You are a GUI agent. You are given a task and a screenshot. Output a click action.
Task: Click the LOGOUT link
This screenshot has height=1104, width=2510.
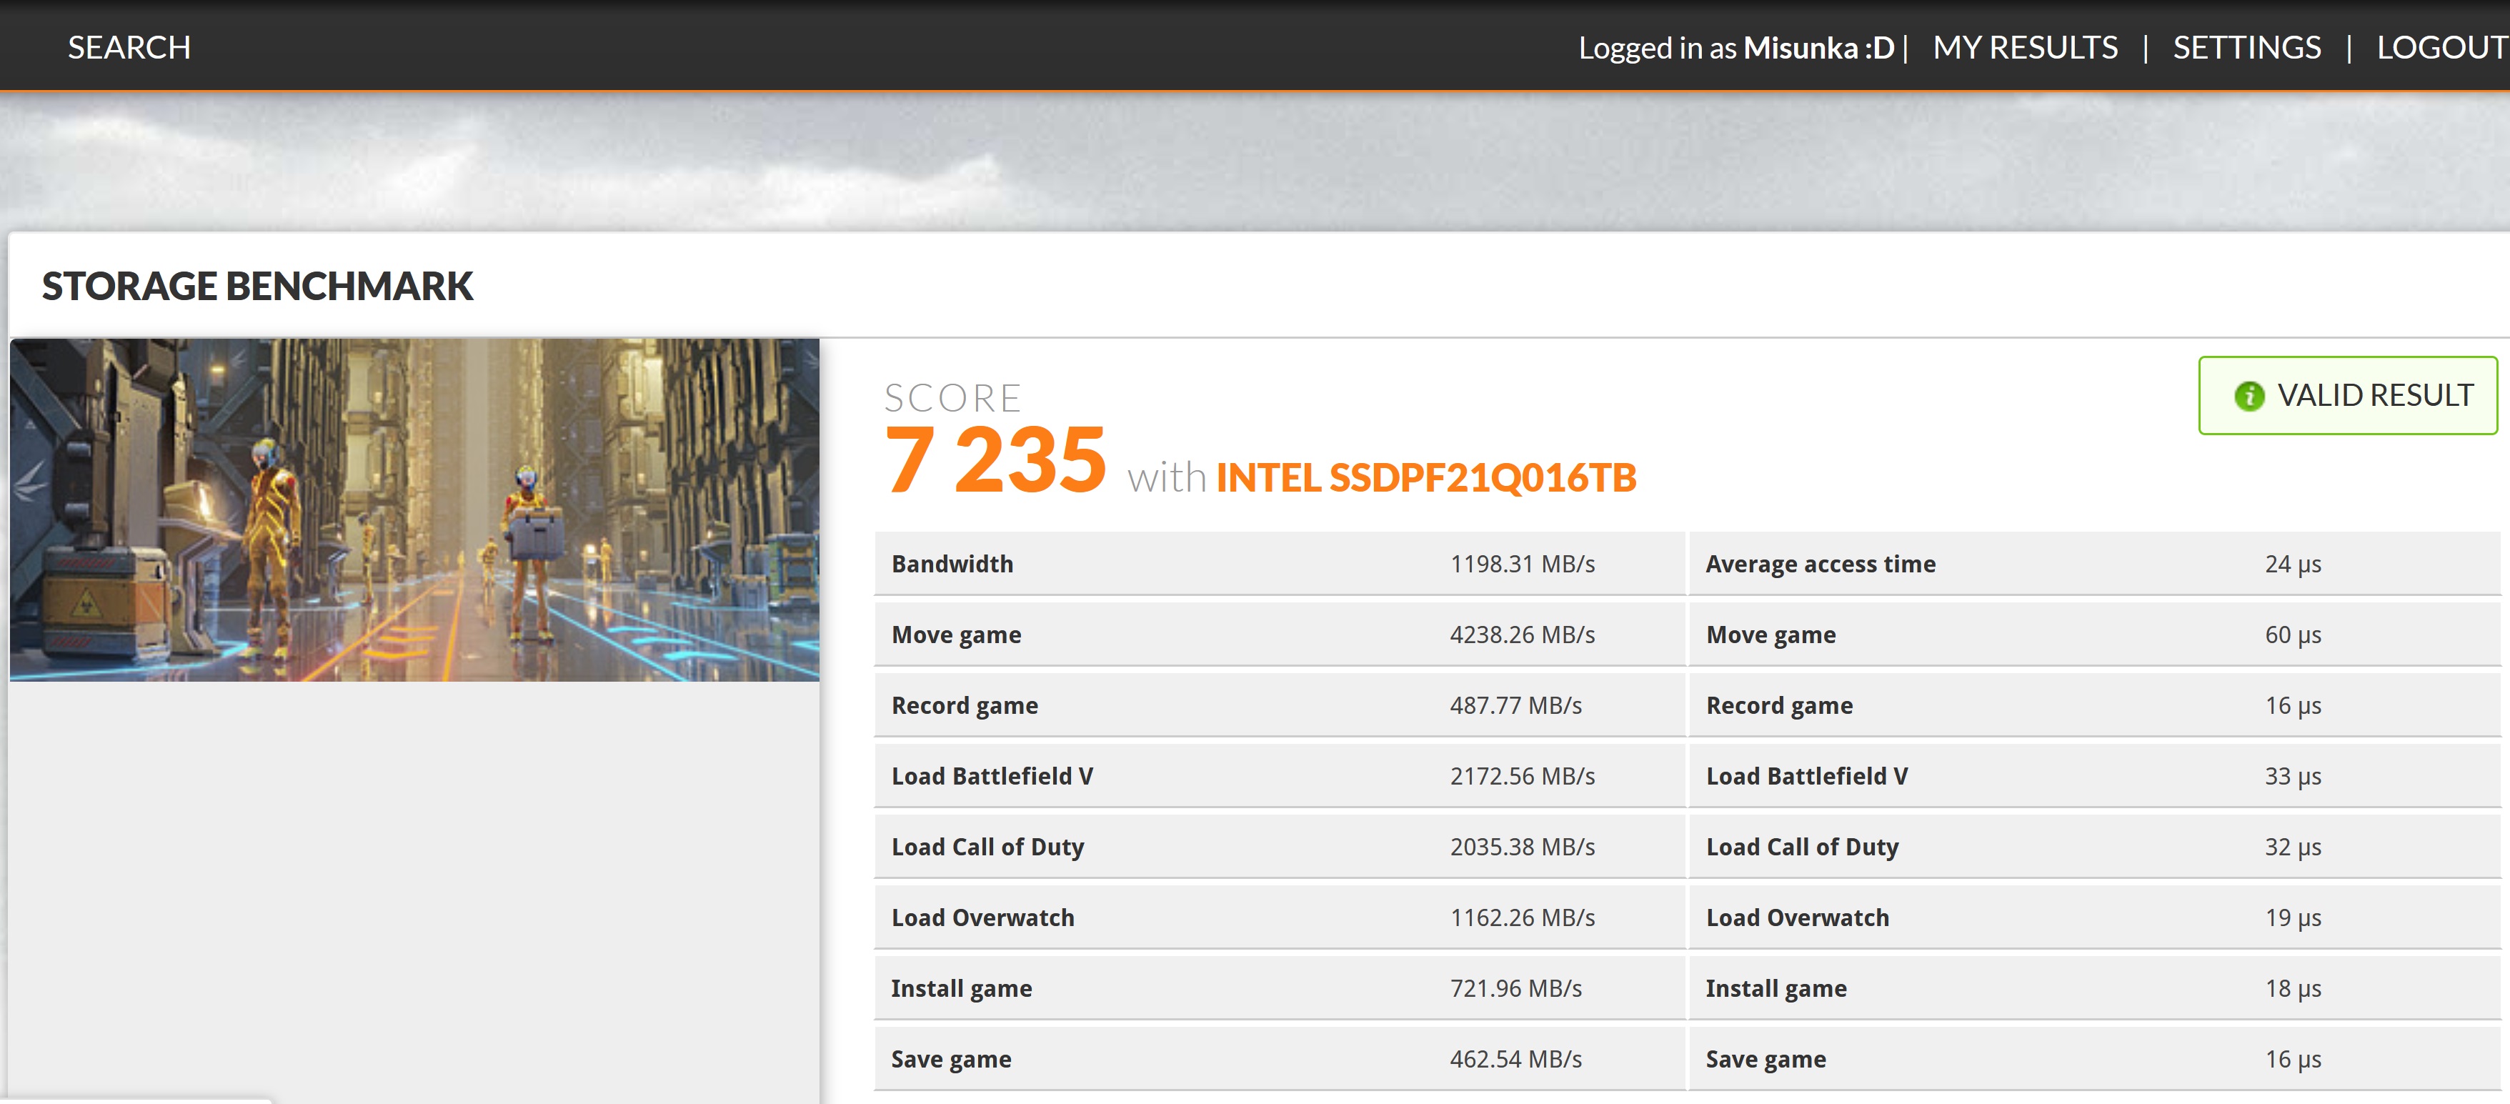[2441, 46]
